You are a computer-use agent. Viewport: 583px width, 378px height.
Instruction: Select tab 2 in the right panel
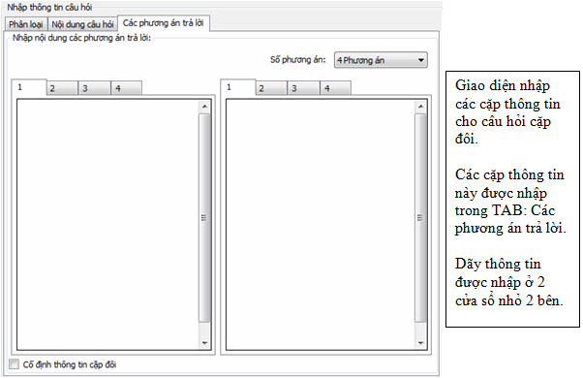(x=271, y=88)
